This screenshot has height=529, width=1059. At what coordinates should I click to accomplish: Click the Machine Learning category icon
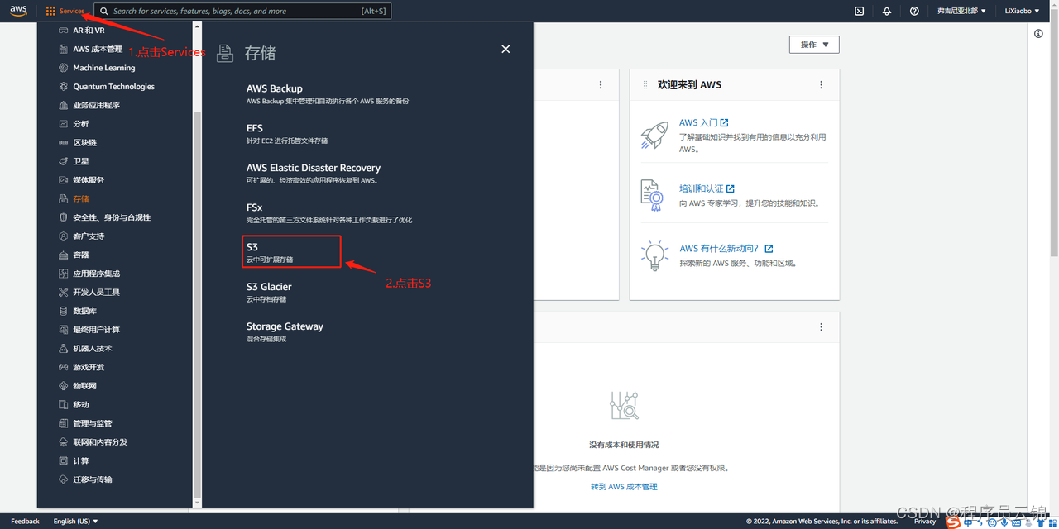(64, 68)
